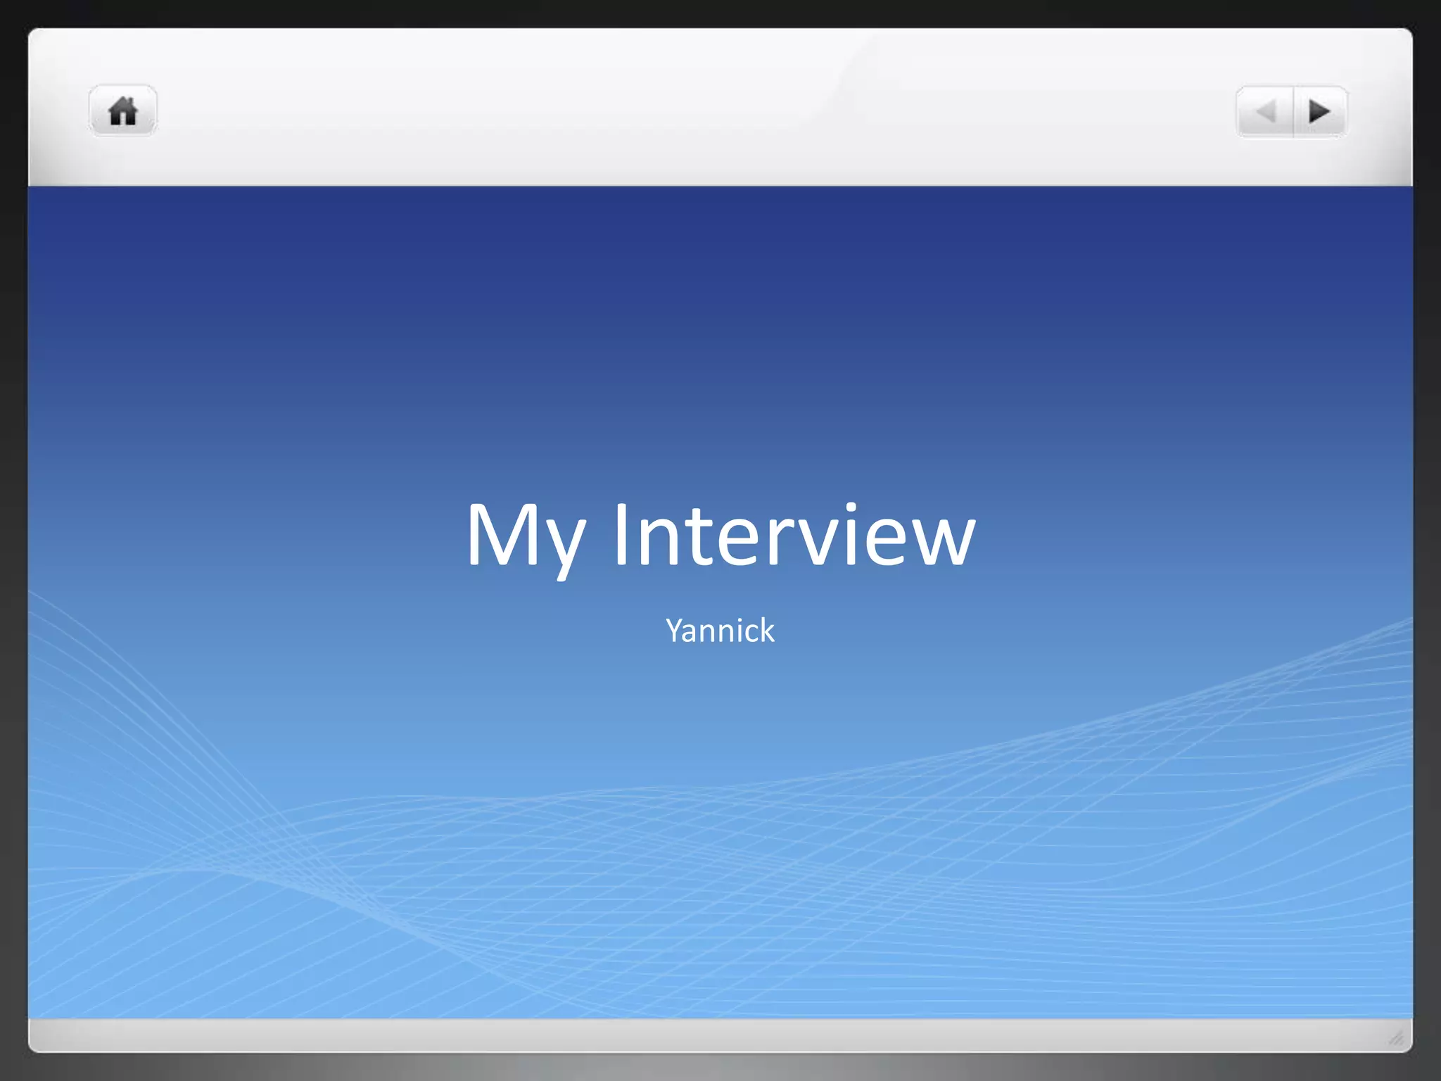Advance using the black right triangle button
This screenshot has height=1081, width=1441.
(x=1319, y=111)
